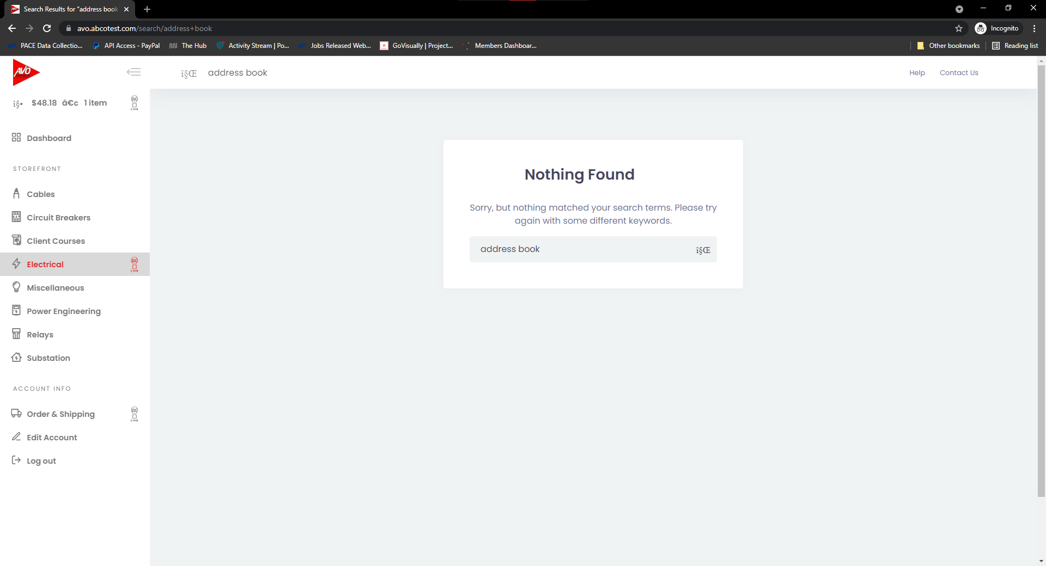The image size is (1046, 566).
Task: Open the Incognito profile button
Action: (997, 28)
